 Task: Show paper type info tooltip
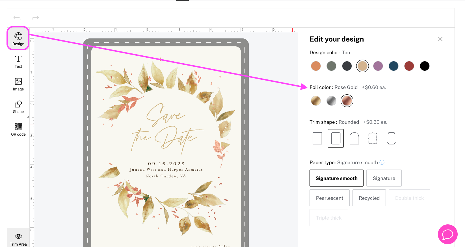(x=382, y=162)
